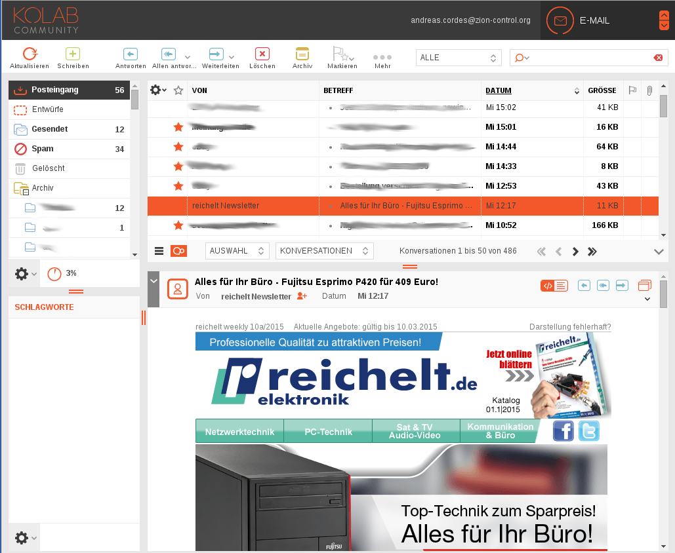Click the Weiterleiten forward icon
The height and width of the screenshot is (553, 675).
pos(216,52)
